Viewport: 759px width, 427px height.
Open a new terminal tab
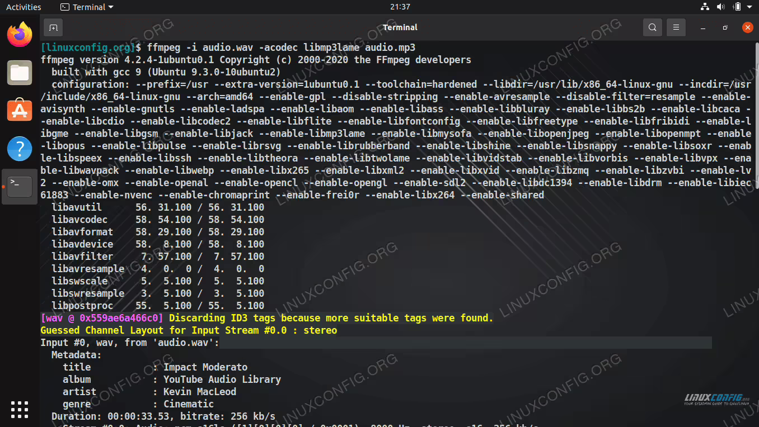click(x=53, y=27)
